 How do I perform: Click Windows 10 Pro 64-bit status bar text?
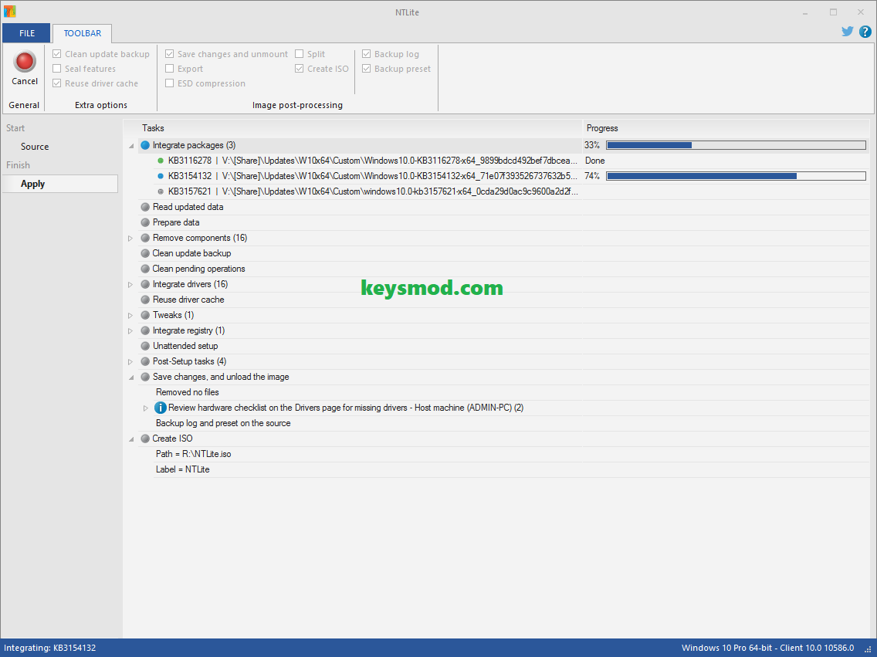point(767,648)
